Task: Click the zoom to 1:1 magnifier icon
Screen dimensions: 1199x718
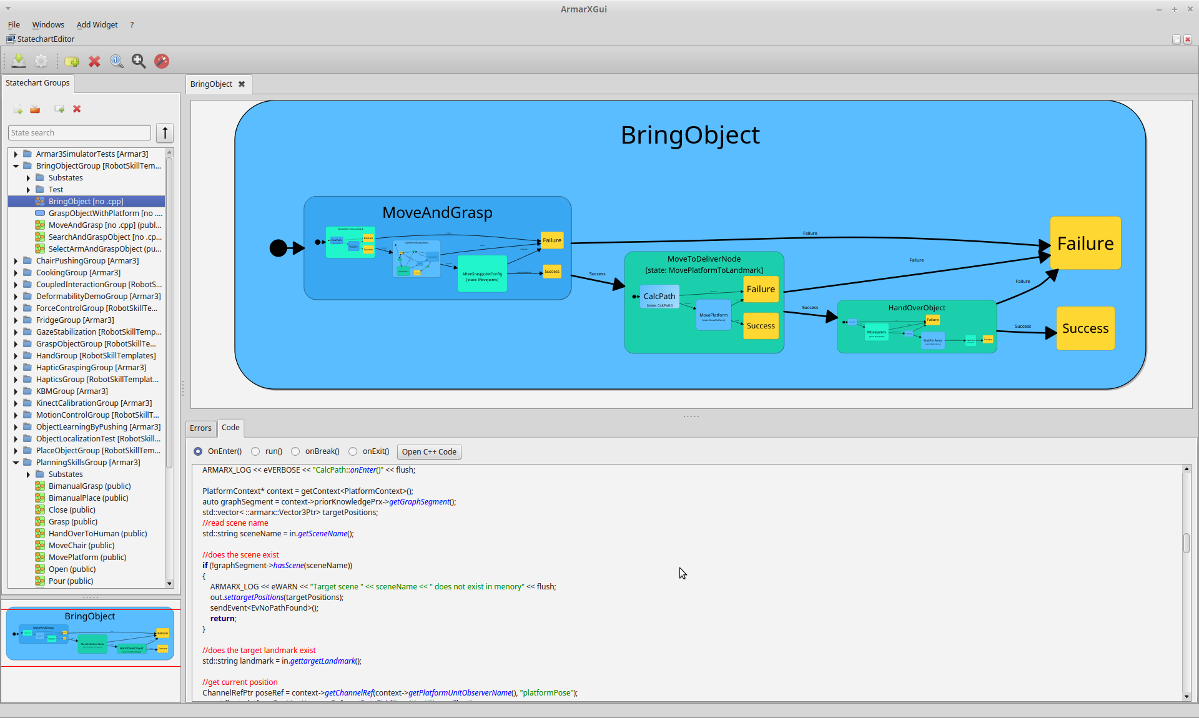Action: [116, 61]
